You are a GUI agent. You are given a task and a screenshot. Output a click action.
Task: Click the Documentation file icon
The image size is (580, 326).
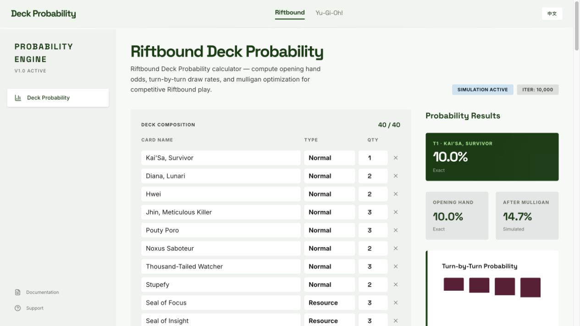pos(18,292)
